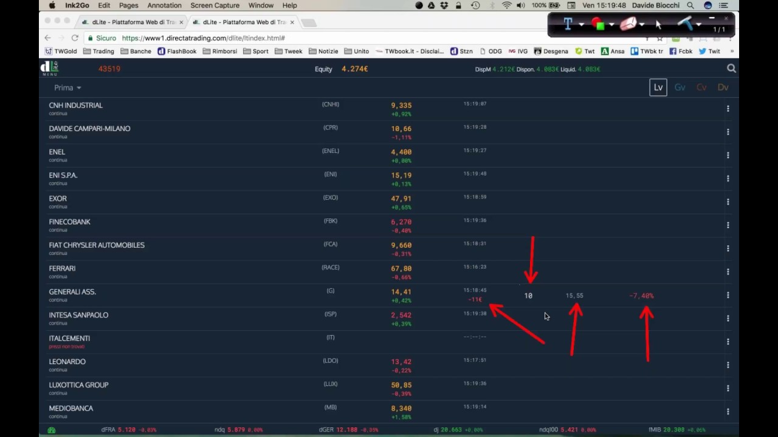Switch to the Dv view
Viewport: 778px width, 437px height.
point(723,87)
